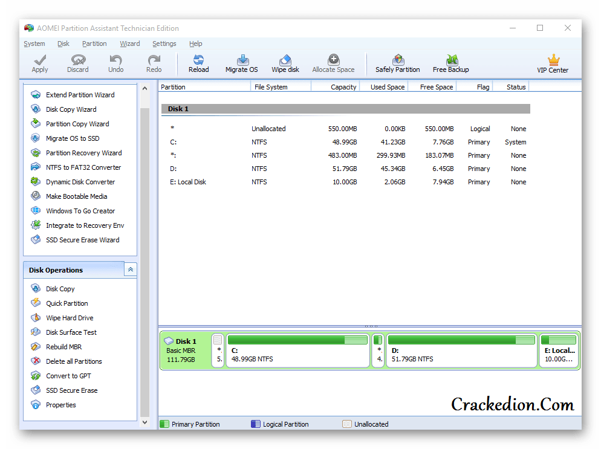This screenshot has height=449, width=601.
Task: Select Disk 1 Basic MBR label block
Action: [x=186, y=350]
